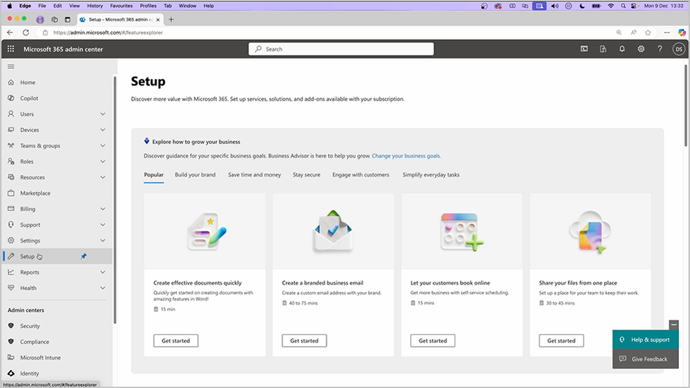The image size is (690, 388).
Task: Click the browser address bar URL
Action: [108, 32]
